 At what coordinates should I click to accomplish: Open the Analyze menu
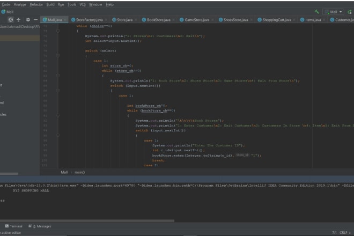pyautogui.click(x=20, y=4)
